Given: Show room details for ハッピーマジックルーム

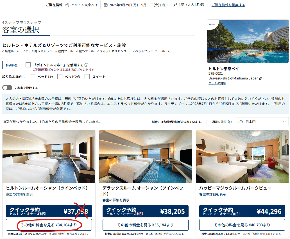Looking at the screenshot, I should click(212, 194).
